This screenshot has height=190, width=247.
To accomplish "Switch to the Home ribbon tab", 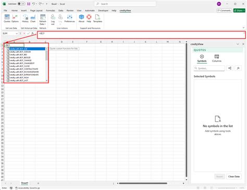I will click(15, 10).
